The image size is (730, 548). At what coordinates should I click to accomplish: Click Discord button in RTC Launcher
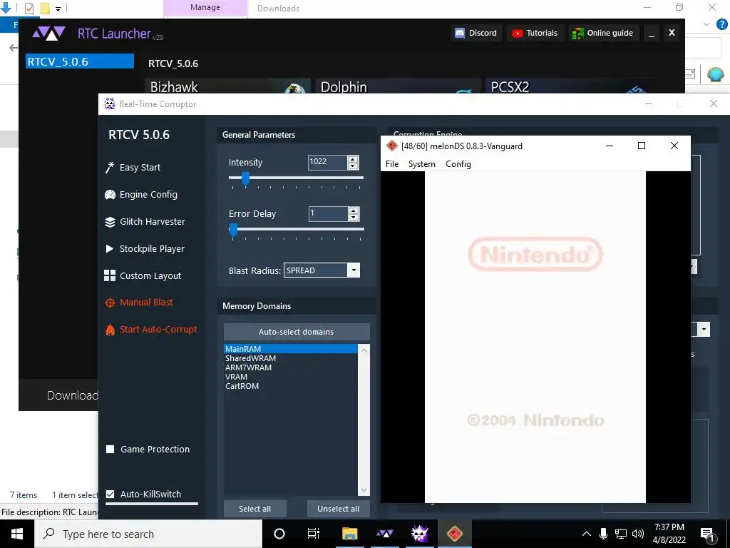click(475, 33)
